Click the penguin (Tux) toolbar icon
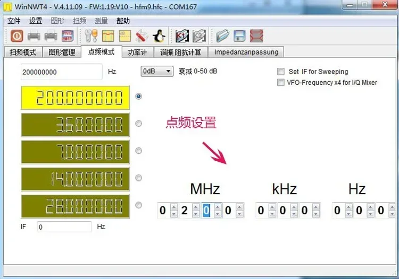This screenshot has height=279, width=399. tap(159, 36)
